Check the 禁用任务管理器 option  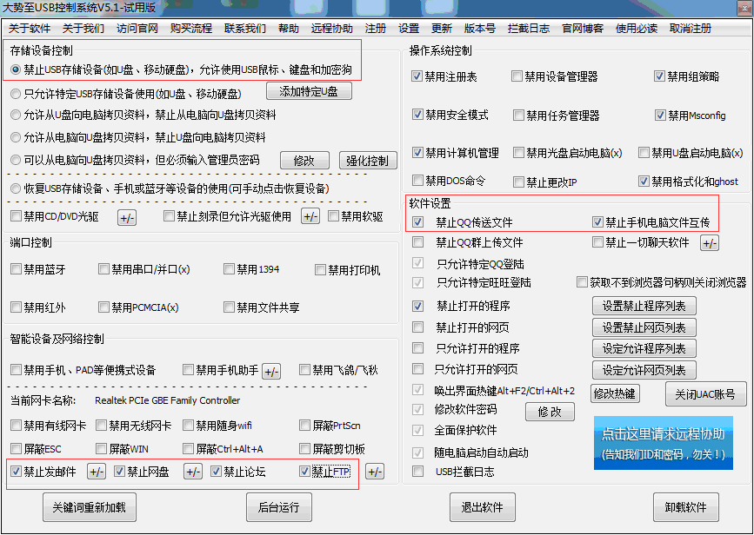pos(518,116)
